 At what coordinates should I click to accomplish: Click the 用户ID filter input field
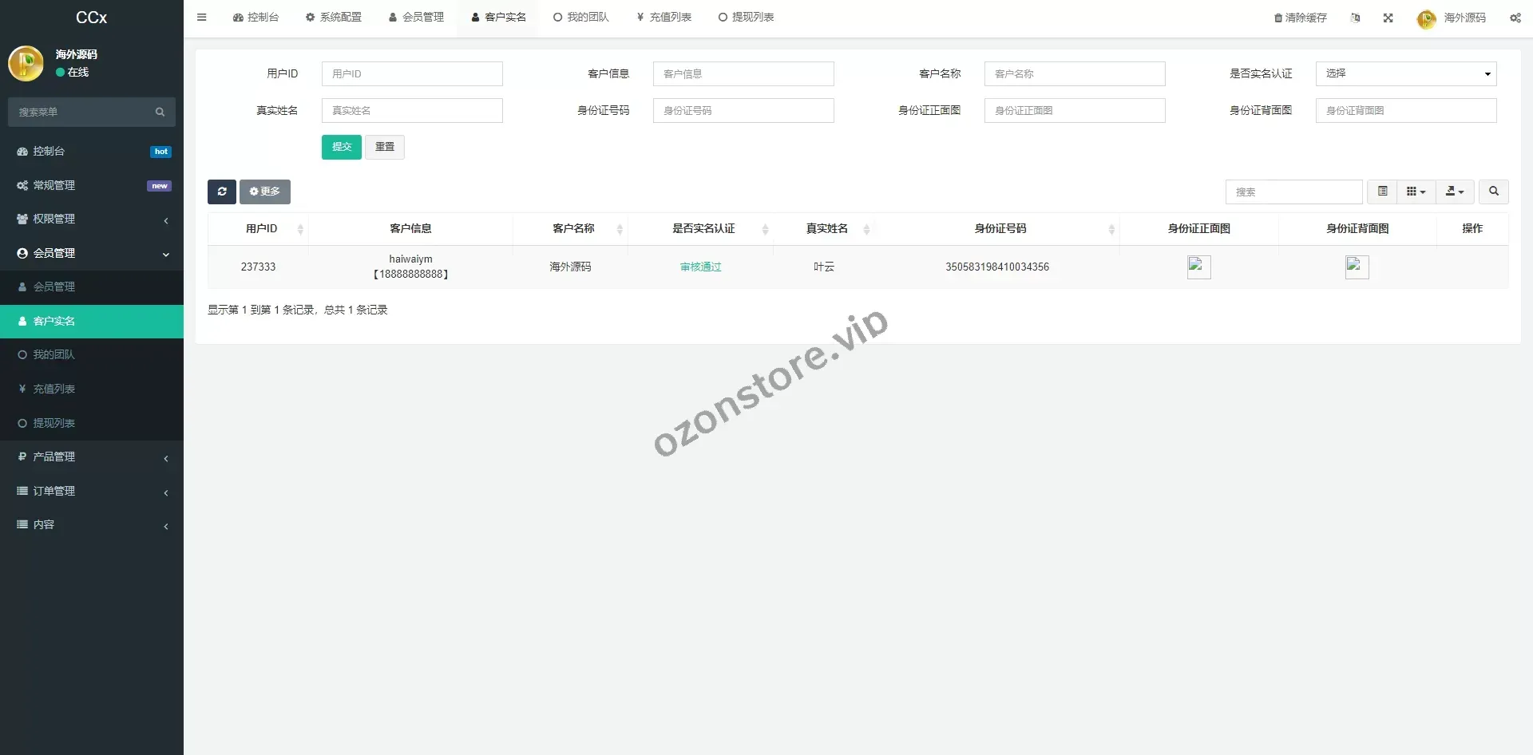(412, 73)
